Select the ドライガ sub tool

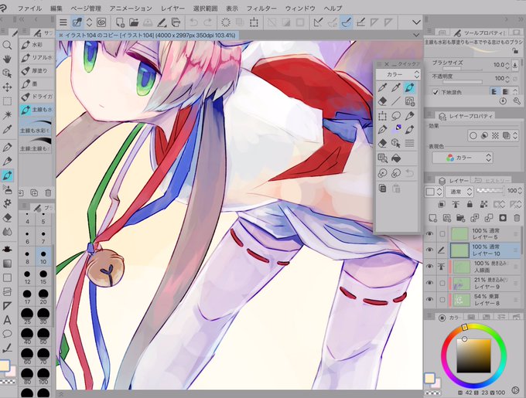point(36,97)
